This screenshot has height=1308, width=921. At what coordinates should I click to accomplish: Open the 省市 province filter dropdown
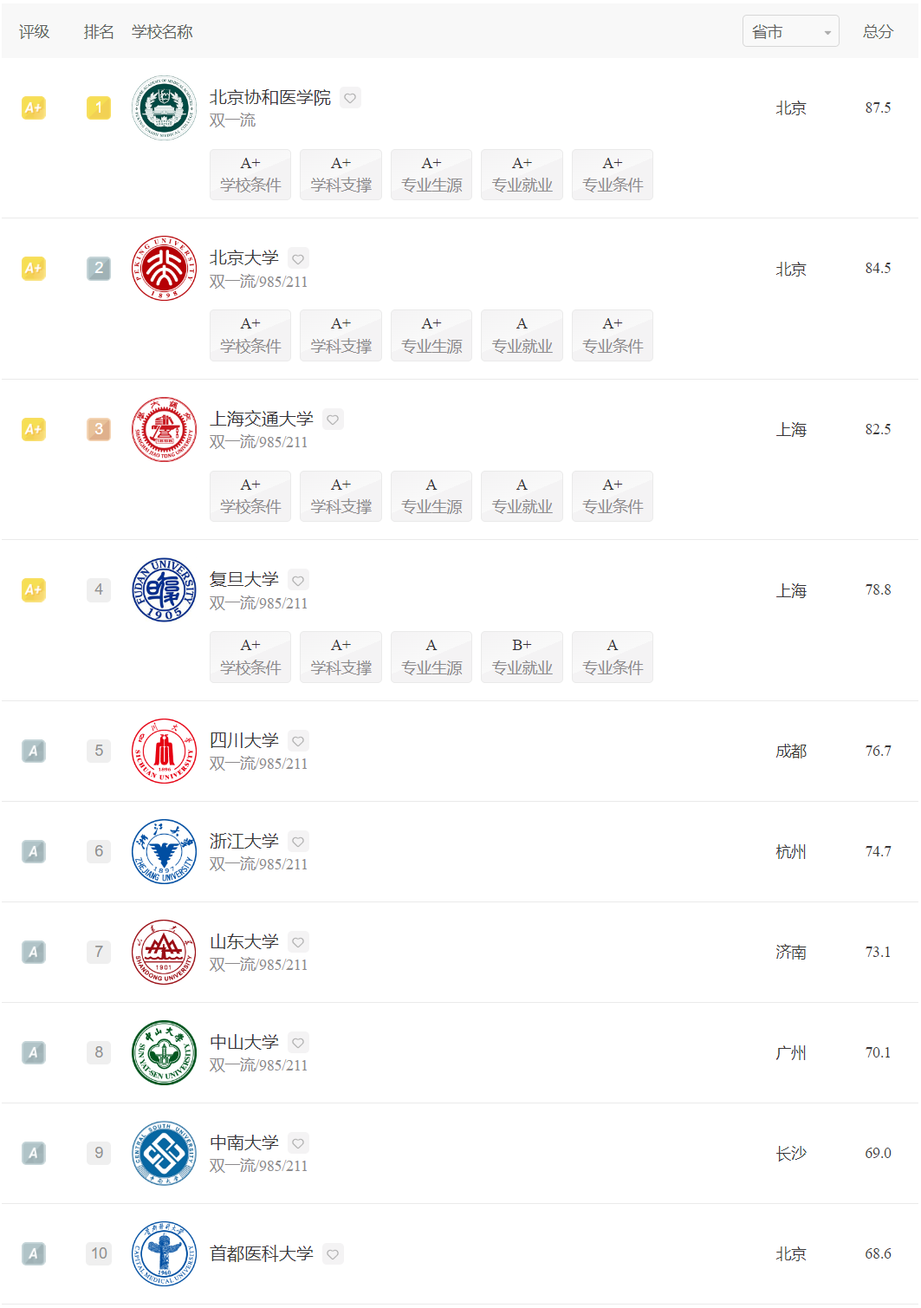(790, 32)
